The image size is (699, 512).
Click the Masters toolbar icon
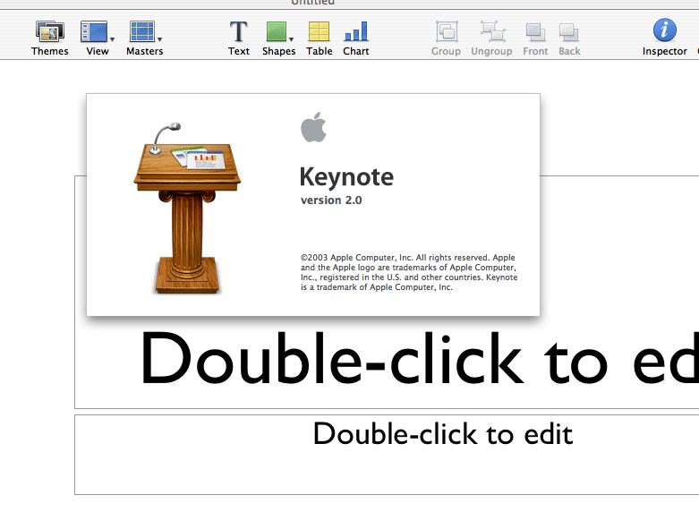142,31
